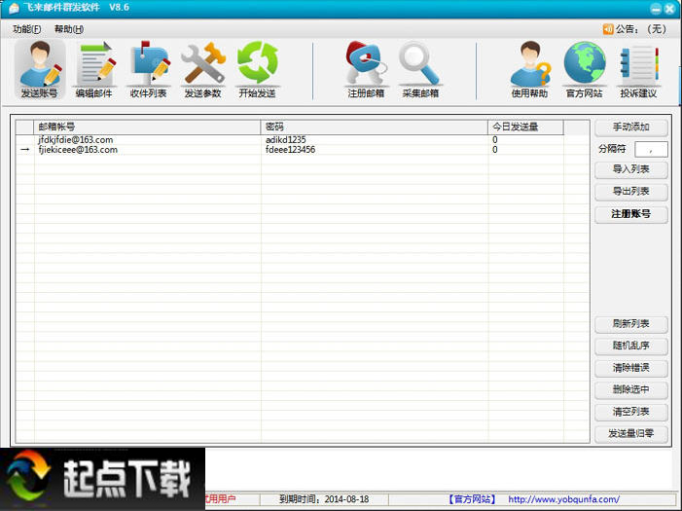This screenshot has width=682, height=511.
Task: Open 投诉建议 feedback notebook icon
Action: click(x=638, y=69)
